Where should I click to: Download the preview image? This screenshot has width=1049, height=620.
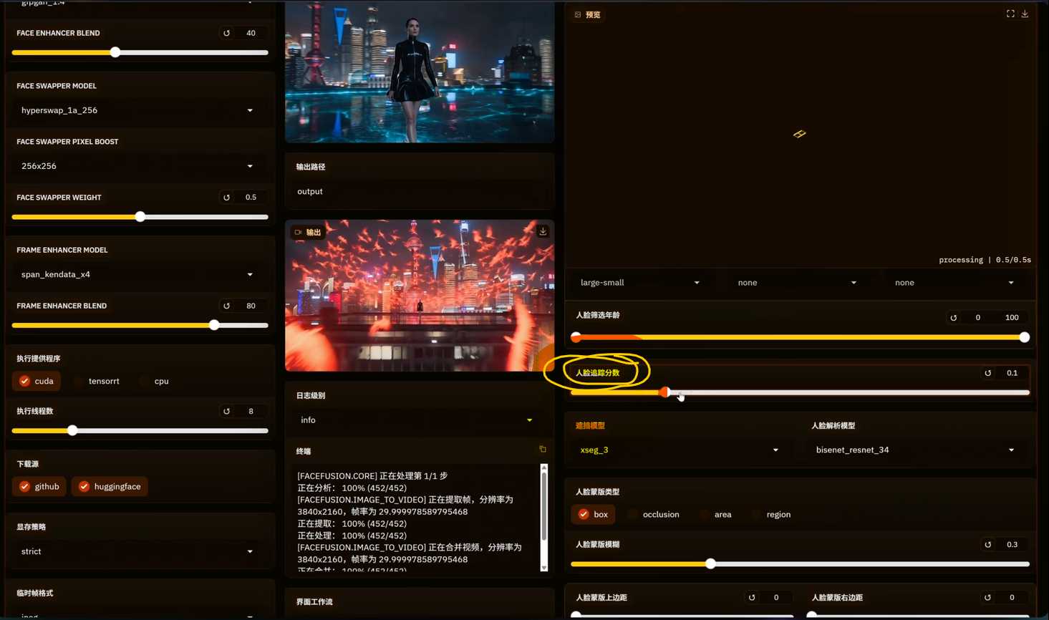pyautogui.click(x=1025, y=14)
